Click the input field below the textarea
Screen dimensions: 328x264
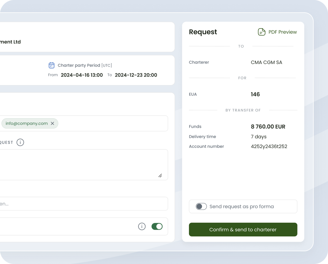click(x=82, y=204)
